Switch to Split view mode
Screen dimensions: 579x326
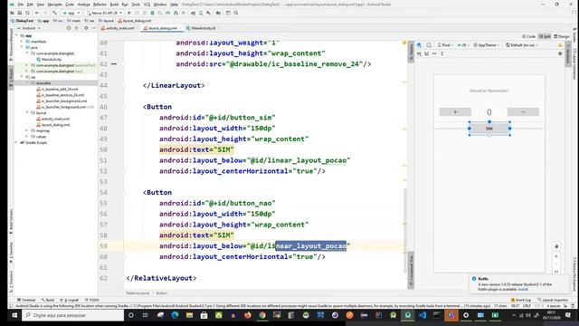pos(545,36)
